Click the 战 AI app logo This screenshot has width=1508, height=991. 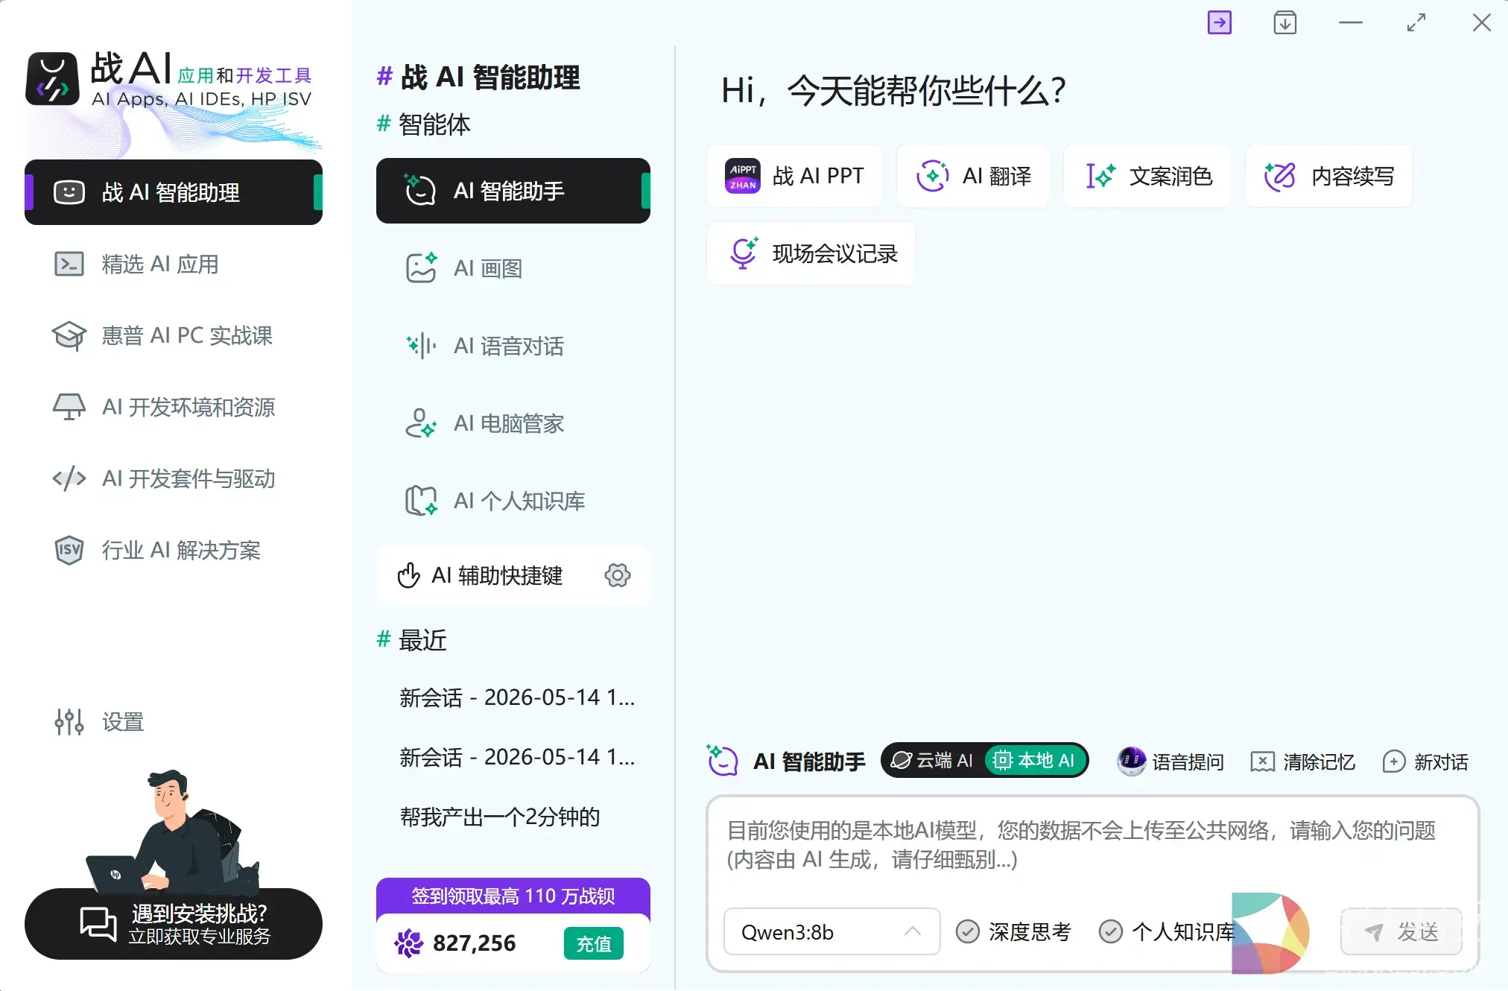coord(52,78)
